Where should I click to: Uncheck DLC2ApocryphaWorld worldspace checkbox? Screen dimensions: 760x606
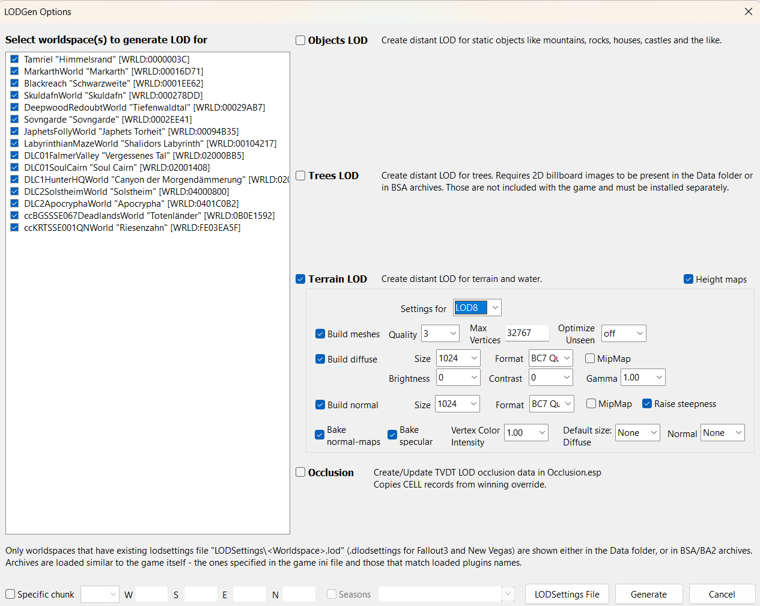coord(14,203)
